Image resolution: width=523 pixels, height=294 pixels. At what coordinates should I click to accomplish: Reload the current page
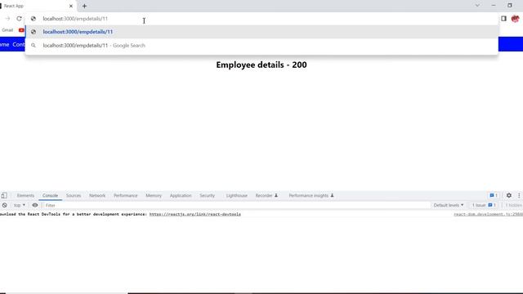tap(19, 19)
